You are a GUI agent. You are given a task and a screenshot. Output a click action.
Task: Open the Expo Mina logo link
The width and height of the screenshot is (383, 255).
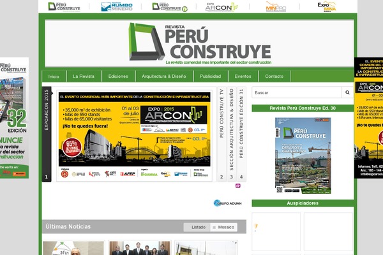[327, 6]
